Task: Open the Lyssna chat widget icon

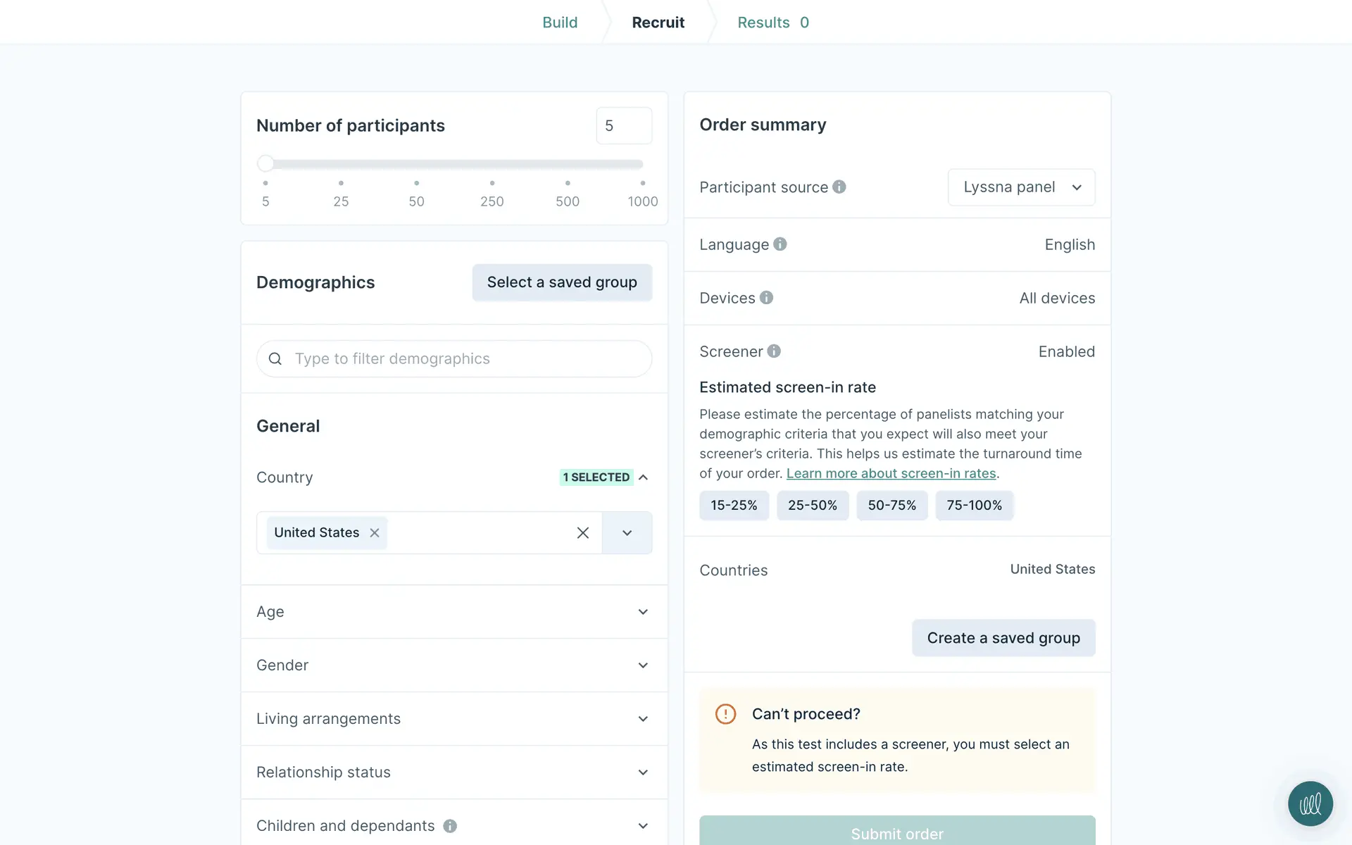Action: point(1310,803)
